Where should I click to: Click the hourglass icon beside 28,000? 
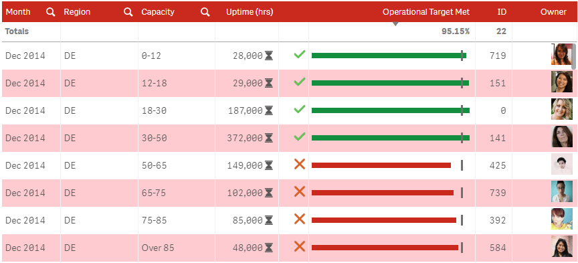pyautogui.click(x=269, y=56)
